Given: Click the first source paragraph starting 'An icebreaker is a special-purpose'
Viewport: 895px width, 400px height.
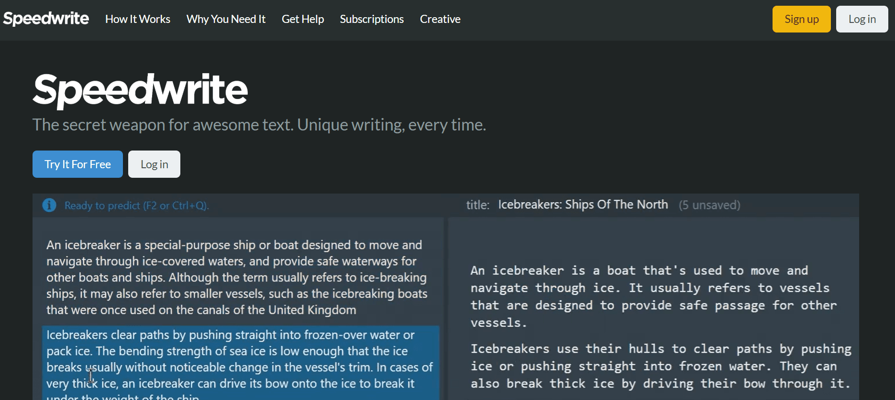Looking at the screenshot, I should click(237, 277).
